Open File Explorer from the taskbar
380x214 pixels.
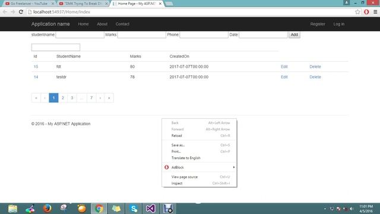click(12, 209)
